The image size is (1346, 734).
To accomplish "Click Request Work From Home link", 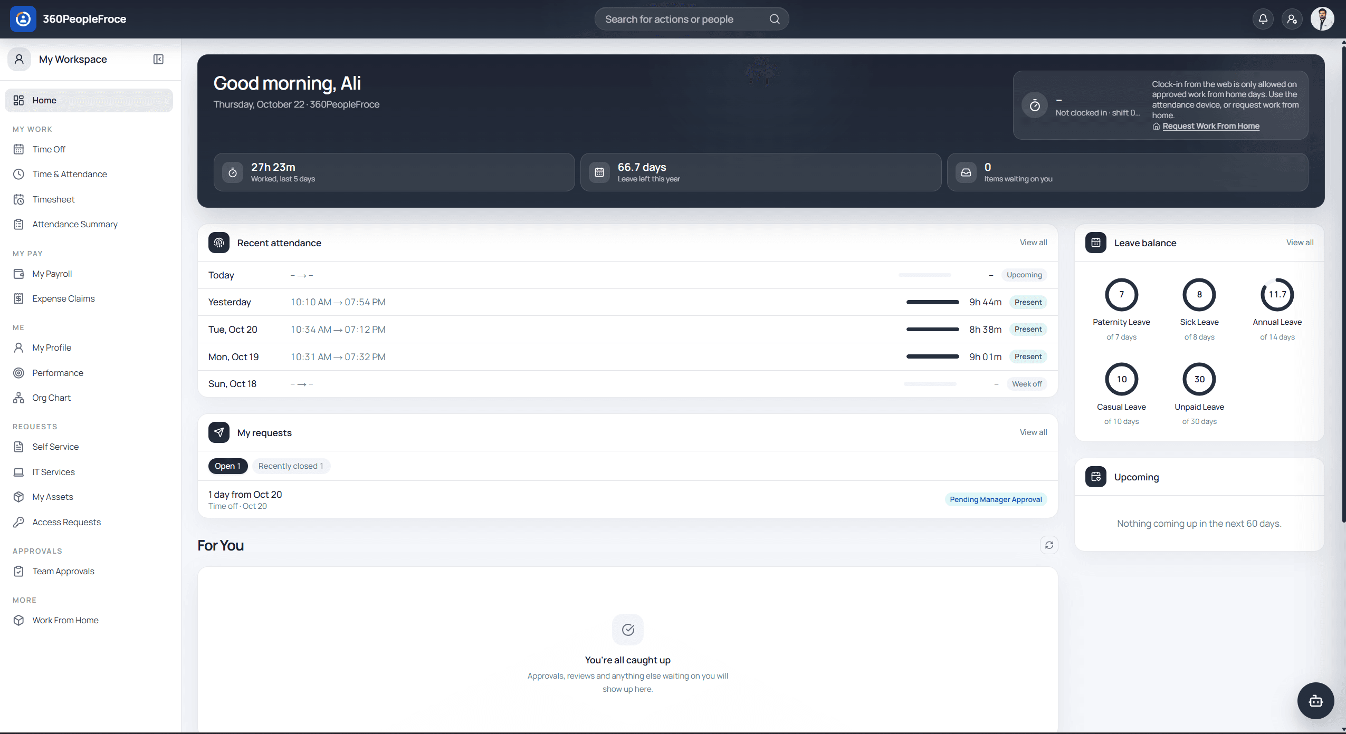I will point(1210,126).
